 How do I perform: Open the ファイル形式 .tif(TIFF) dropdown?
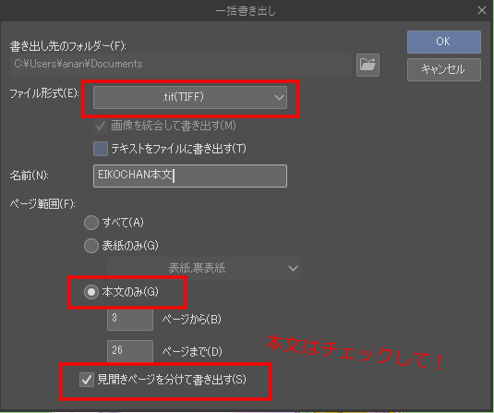[x=190, y=97]
